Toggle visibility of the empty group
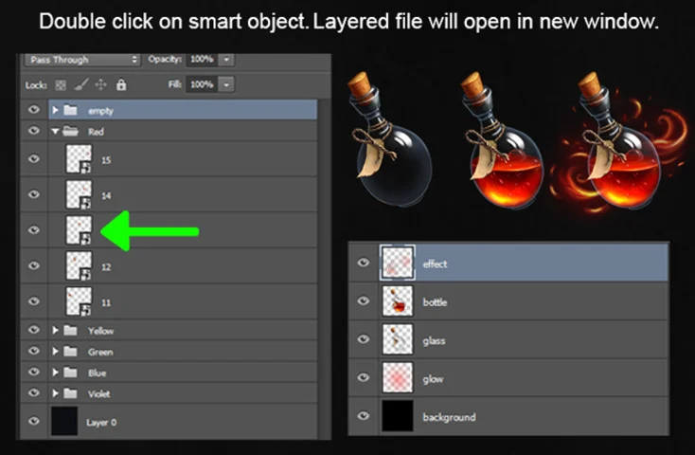This screenshot has width=695, height=455. [34, 110]
